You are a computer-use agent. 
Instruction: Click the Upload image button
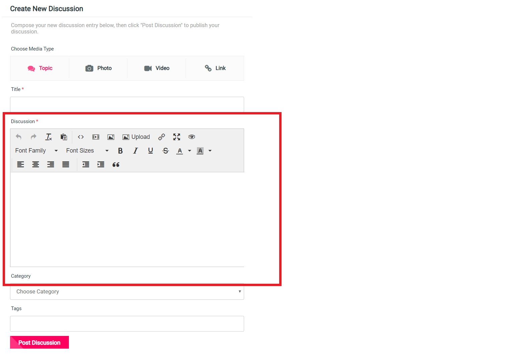(136, 137)
